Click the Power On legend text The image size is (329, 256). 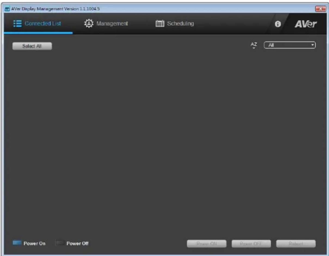pyautogui.click(x=35, y=243)
